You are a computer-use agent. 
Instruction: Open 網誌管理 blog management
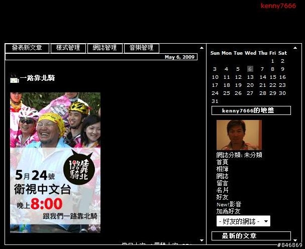click(105, 48)
